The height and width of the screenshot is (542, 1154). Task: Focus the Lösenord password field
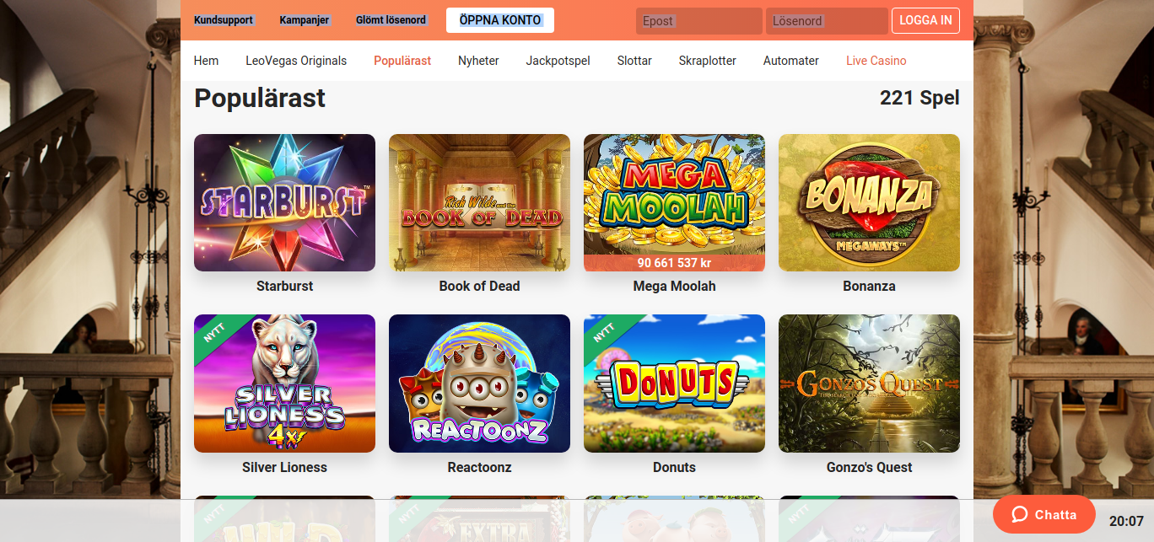tap(827, 21)
